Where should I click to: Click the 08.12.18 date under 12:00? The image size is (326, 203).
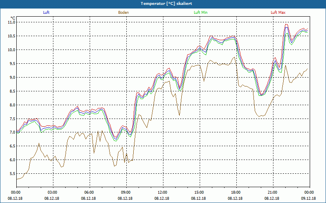[162, 198]
